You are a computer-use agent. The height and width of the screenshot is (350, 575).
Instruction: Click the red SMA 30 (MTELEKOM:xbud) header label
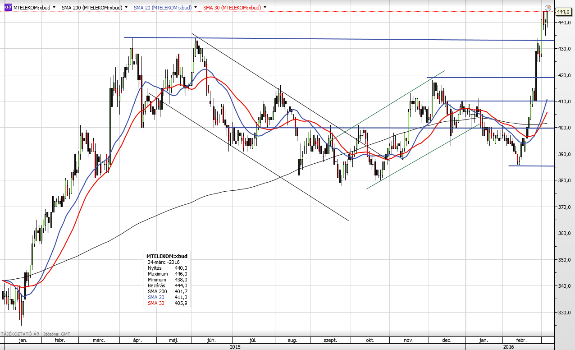pyautogui.click(x=232, y=8)
